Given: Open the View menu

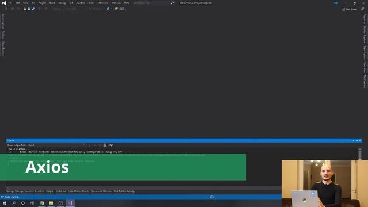Looking at the screenshot, I should click(25, 3).
